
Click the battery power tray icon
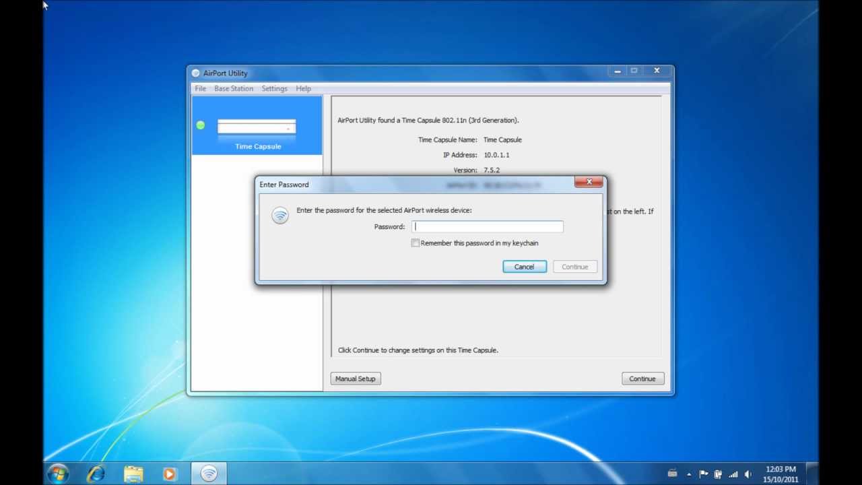pos(718,474)
